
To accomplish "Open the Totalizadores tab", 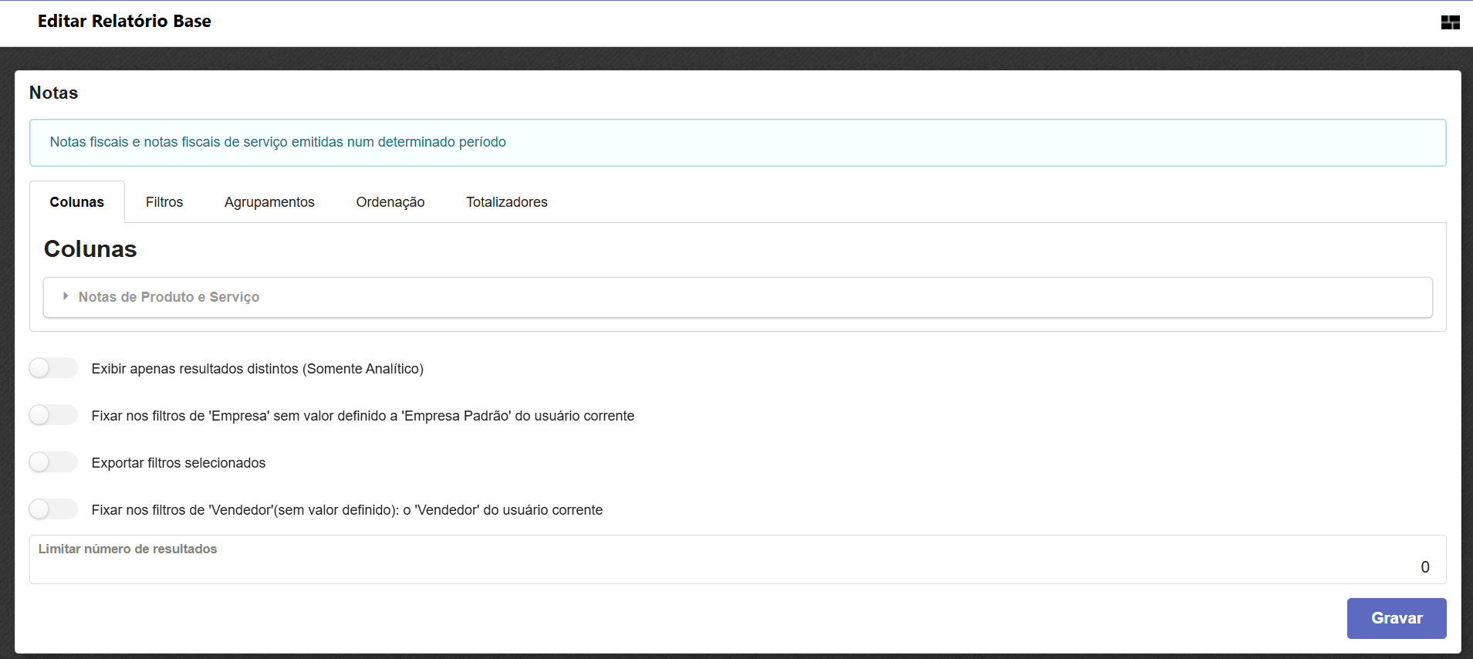I will click(x=506, y=202).
